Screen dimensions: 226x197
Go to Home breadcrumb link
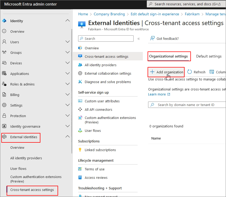(83, 14)
